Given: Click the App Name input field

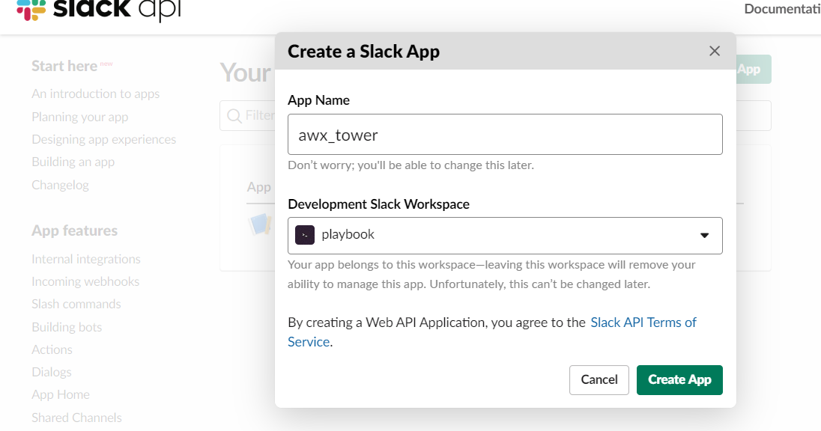Looking at the screenshot, I should pos(505,135).
